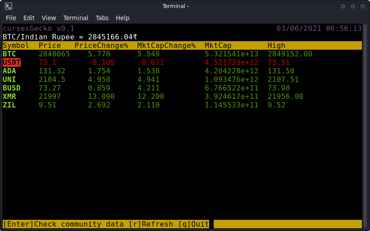Click UNI high value 2107.51
Screen dimensions: 370x231
283,79
